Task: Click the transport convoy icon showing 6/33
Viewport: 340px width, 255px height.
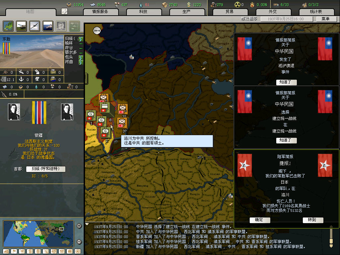Action: click(276, 5)
